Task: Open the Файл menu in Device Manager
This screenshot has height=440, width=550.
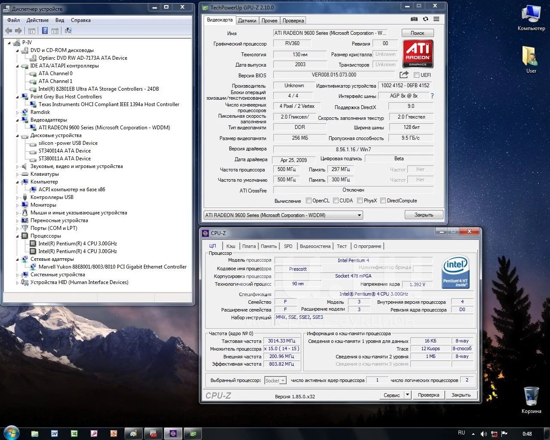Action: [13, 20]
